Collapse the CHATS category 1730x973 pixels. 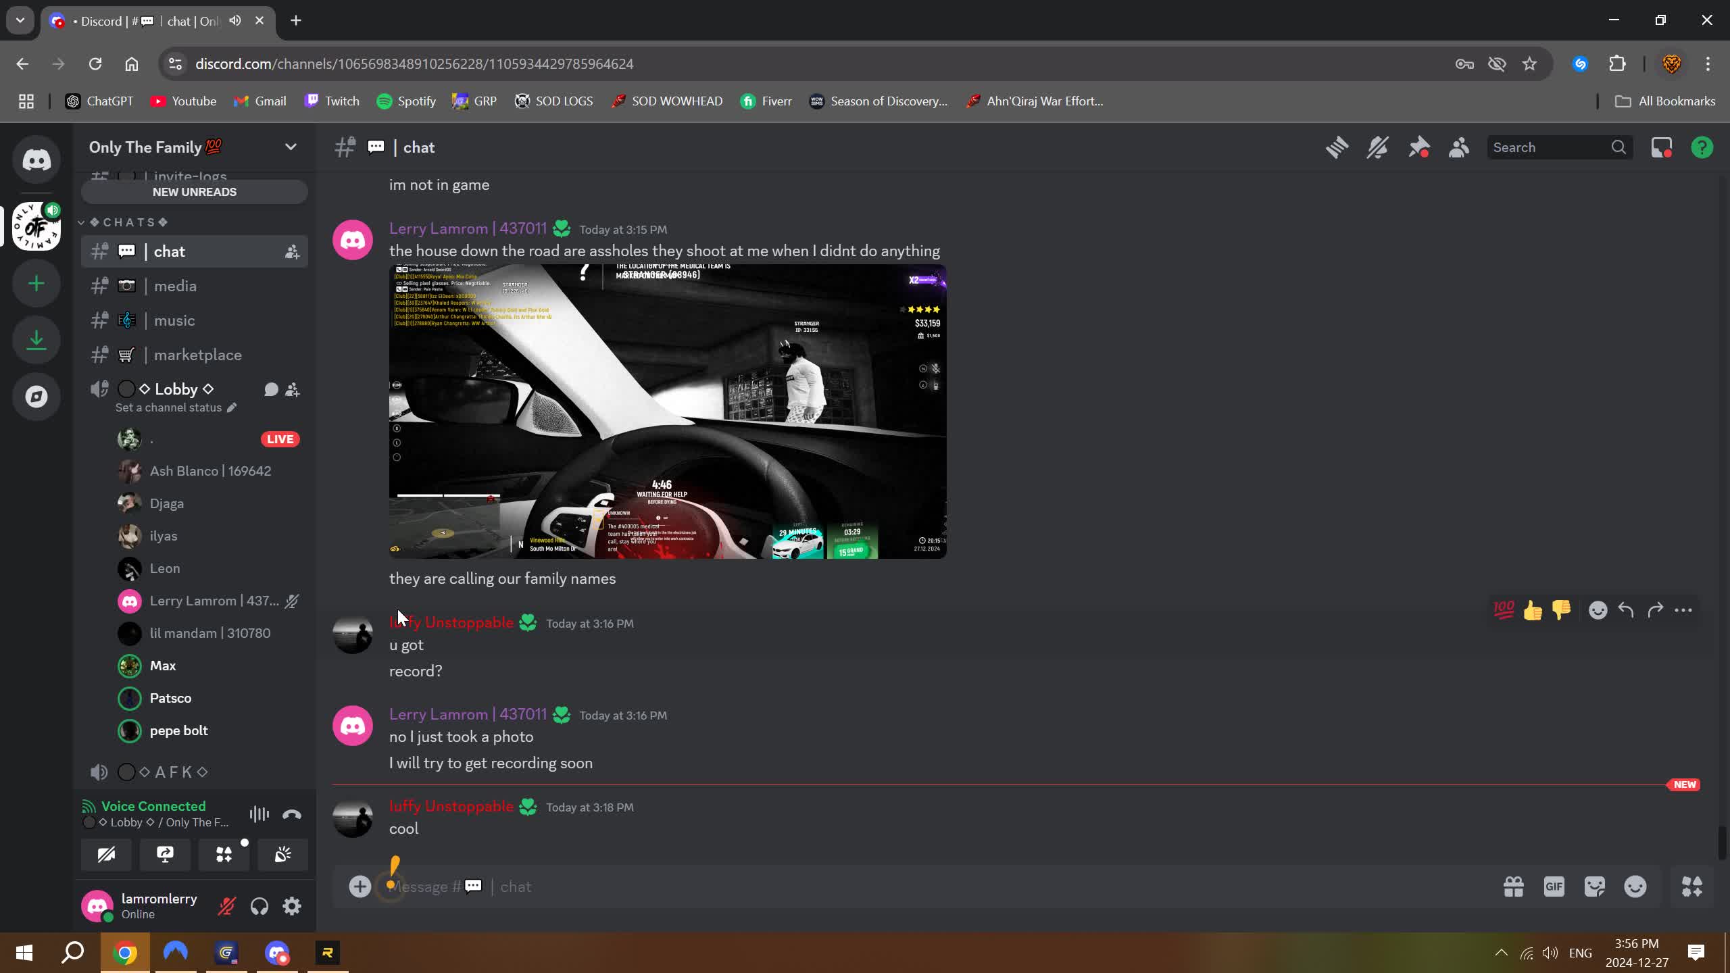tap(80, 222)
